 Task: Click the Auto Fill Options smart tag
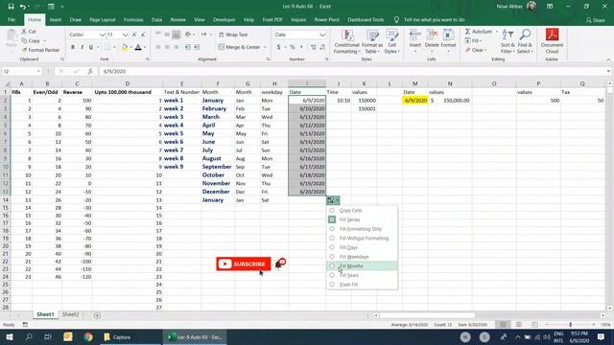tap(333, 200)
